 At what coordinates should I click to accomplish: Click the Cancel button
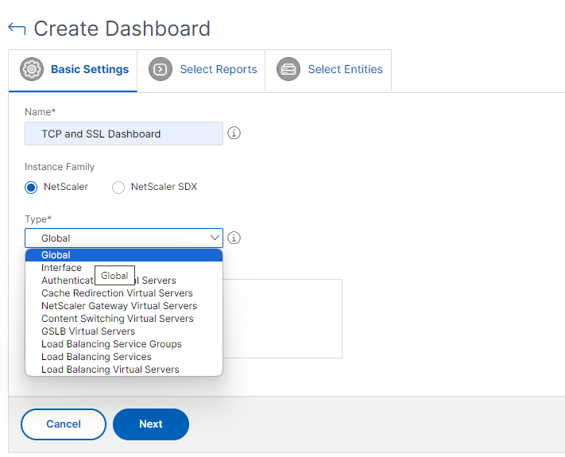(x=64, y=424)
